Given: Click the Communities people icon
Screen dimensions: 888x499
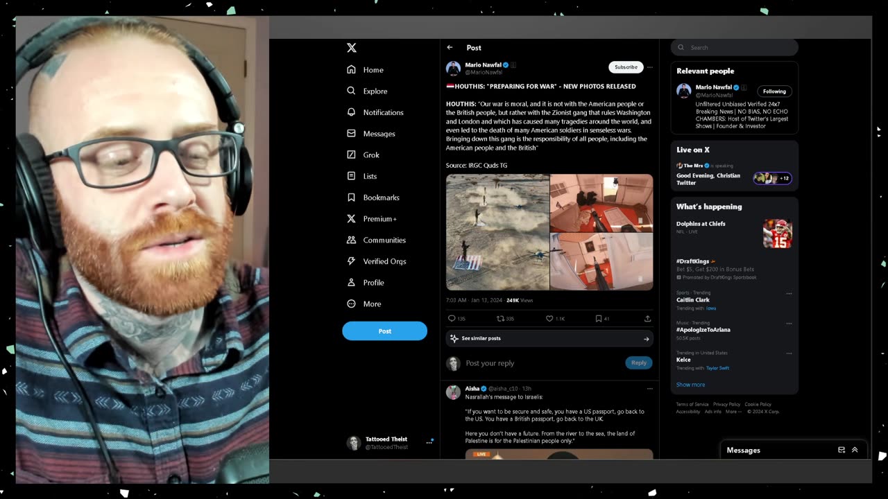Looking at the screenshot, I should [x=351, y=240].
